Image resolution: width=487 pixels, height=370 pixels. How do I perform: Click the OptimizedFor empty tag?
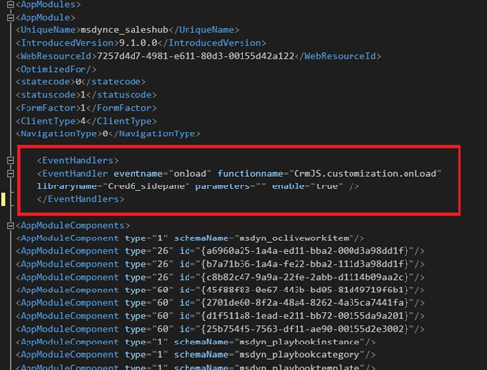[x=56, y=69]
